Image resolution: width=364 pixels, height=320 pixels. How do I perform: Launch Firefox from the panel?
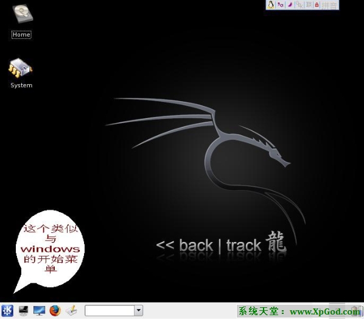click(55, 310)
